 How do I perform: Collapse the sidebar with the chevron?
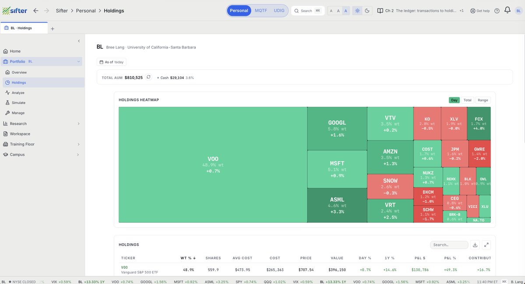click(79, 41)
